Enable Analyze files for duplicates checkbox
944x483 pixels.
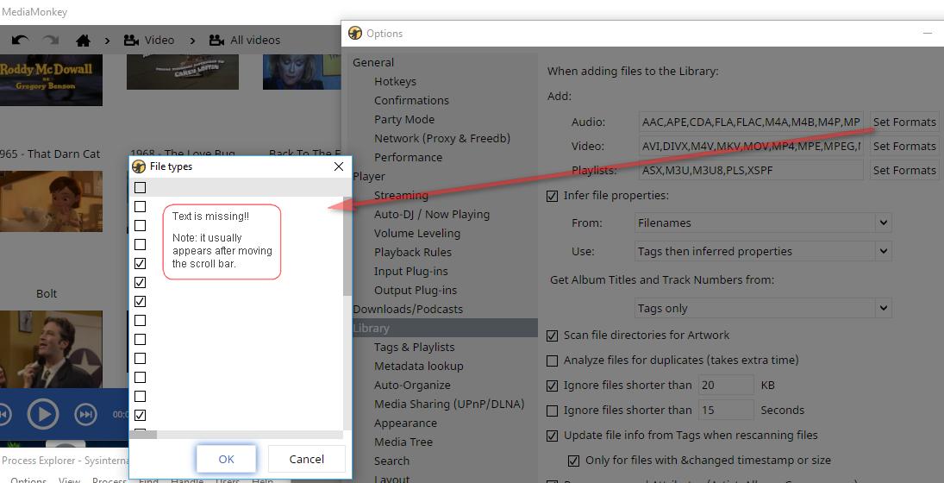553,361
